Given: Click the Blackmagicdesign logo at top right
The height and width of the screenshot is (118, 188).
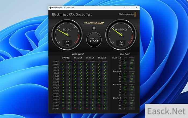Looking at the screenshot, I should tap(128, 14).
